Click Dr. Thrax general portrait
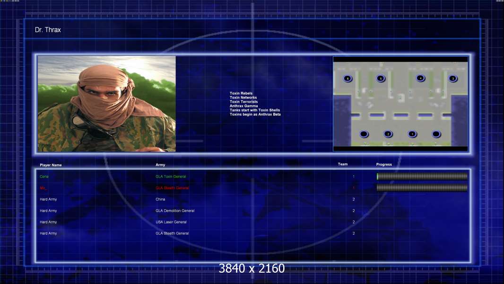Image resolution: width=504 pixels, height=284 pixels. coord(107,104)
